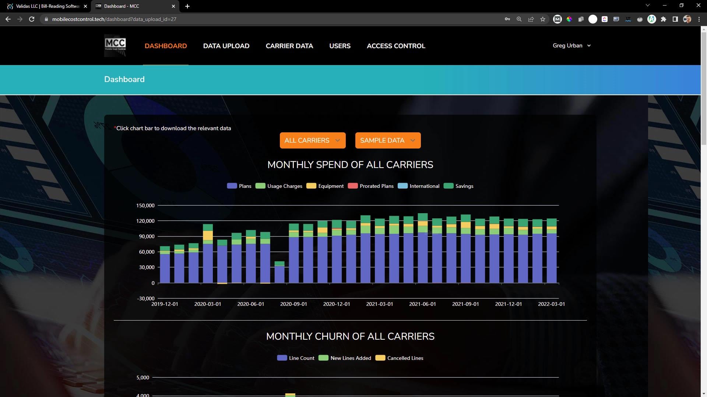Toggle International series in legend

click(x=419, y=186)
